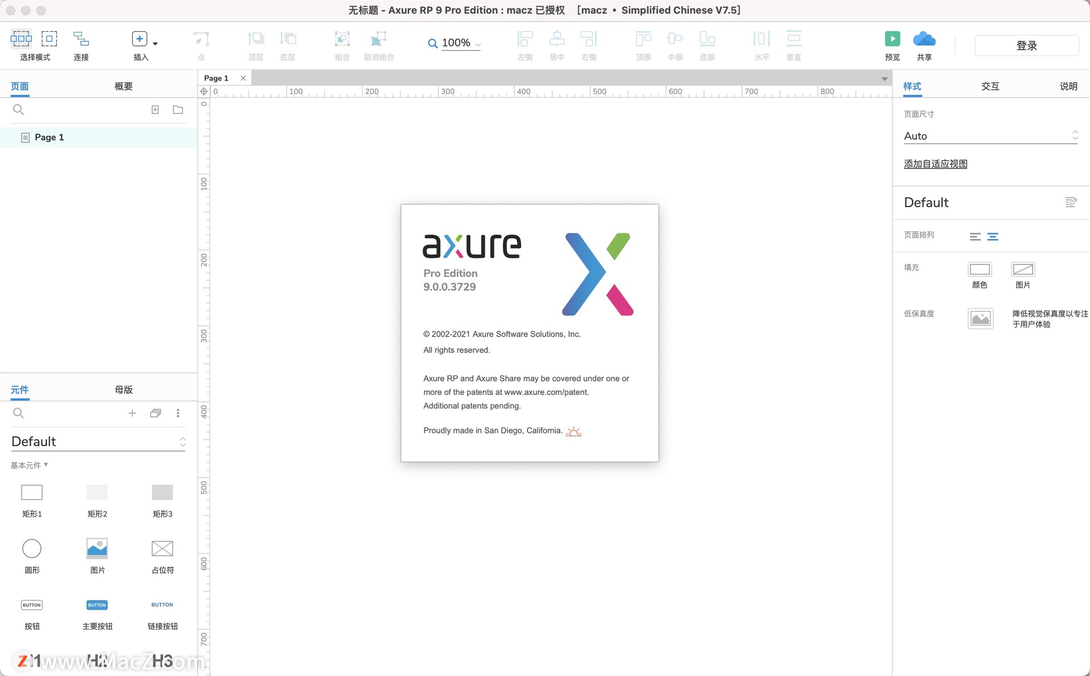Click the 添加自适应视图 link
The height and width of the screenshot is (676, 1090).
(x=936, y=164)
